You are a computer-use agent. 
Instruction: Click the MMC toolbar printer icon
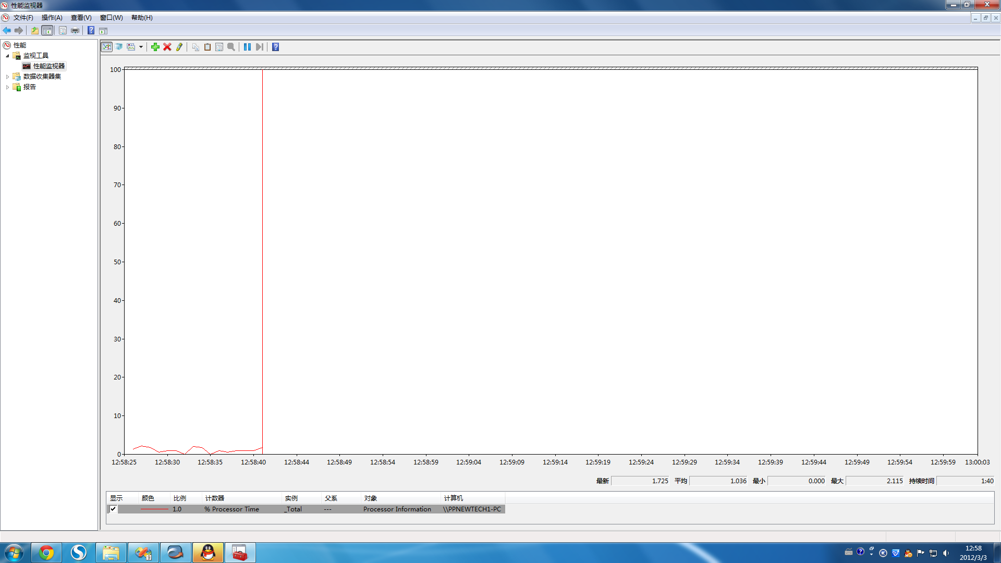pyautogui.click(x=75, y=31)
